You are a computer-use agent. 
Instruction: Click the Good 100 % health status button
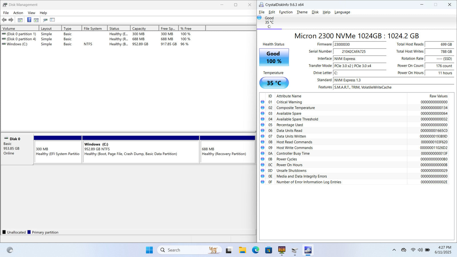274,57
